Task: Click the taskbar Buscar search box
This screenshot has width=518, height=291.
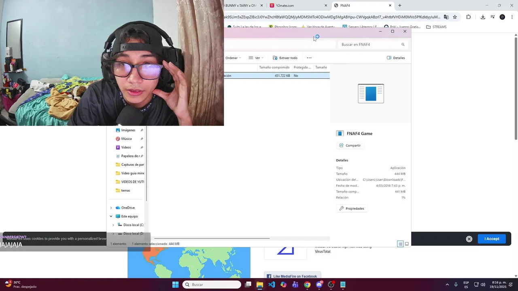Action: (212, 285)
